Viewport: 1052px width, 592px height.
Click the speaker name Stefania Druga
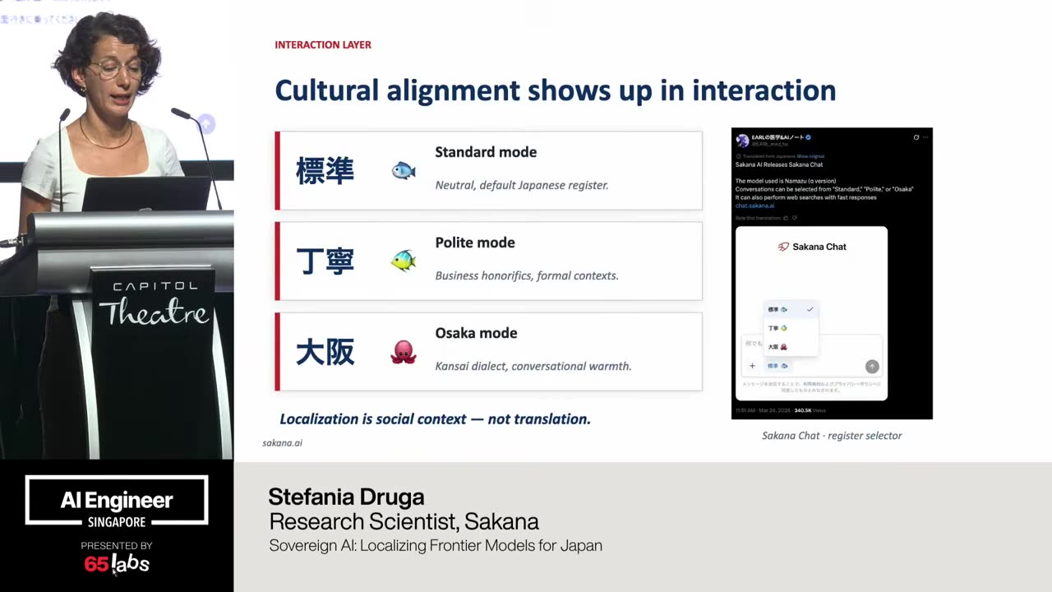(346, 497)
